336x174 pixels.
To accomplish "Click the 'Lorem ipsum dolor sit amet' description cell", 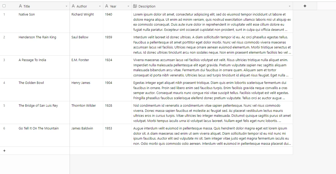I will pyautogui.click(x=212, y=21).
